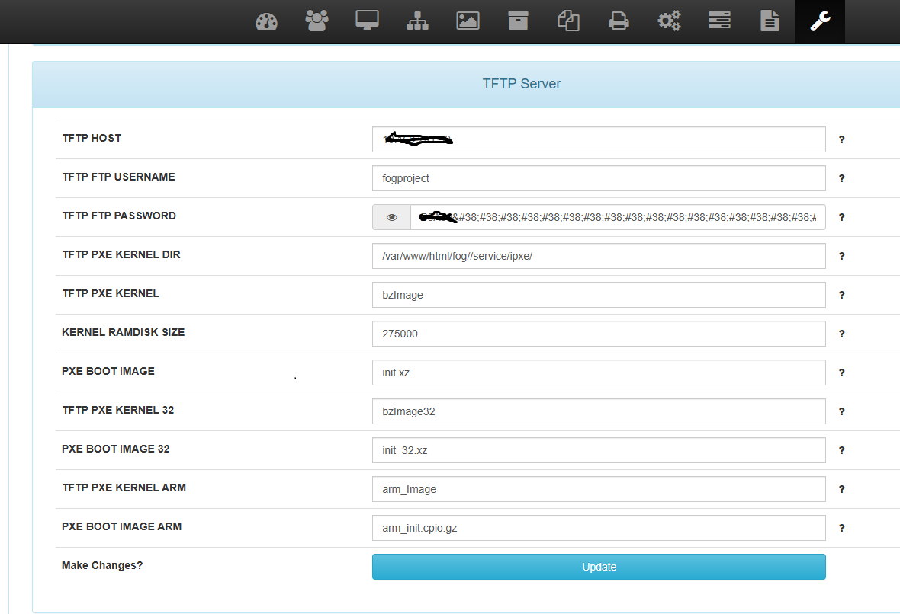900x614 pixels.
Task: Show help for TFTP HOST
Action: (x=842, y=139)
